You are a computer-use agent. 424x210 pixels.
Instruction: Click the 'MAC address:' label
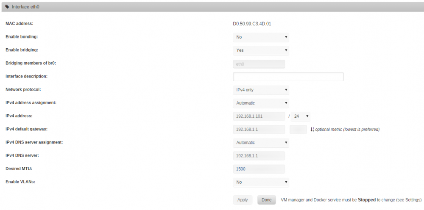click(20, 24)
